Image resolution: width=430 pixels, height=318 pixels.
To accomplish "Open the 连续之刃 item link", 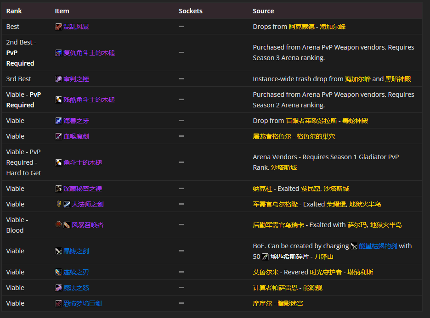I will [x=76, y=272].
